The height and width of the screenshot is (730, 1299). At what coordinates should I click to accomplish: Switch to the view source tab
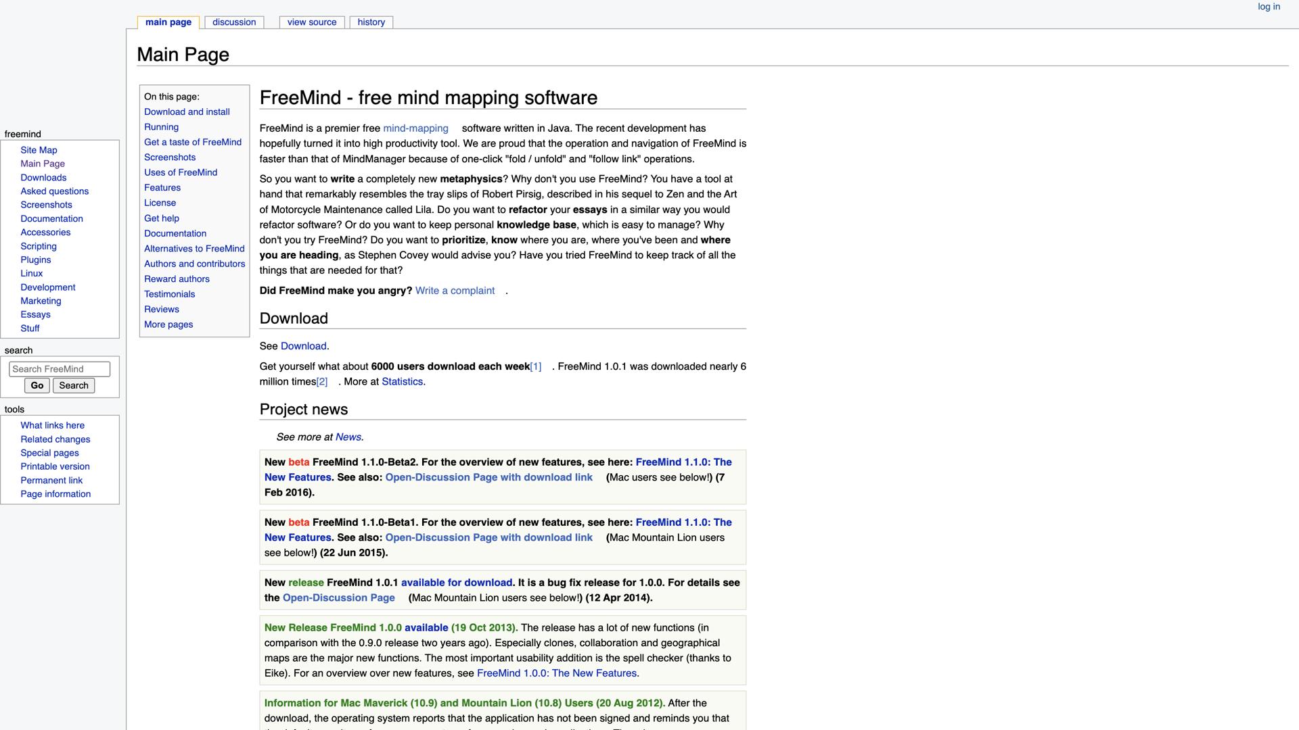tap(311, 22)
